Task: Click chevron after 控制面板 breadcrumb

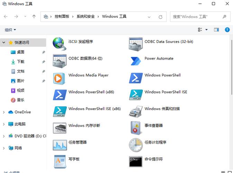Action: tap(73, 17)
